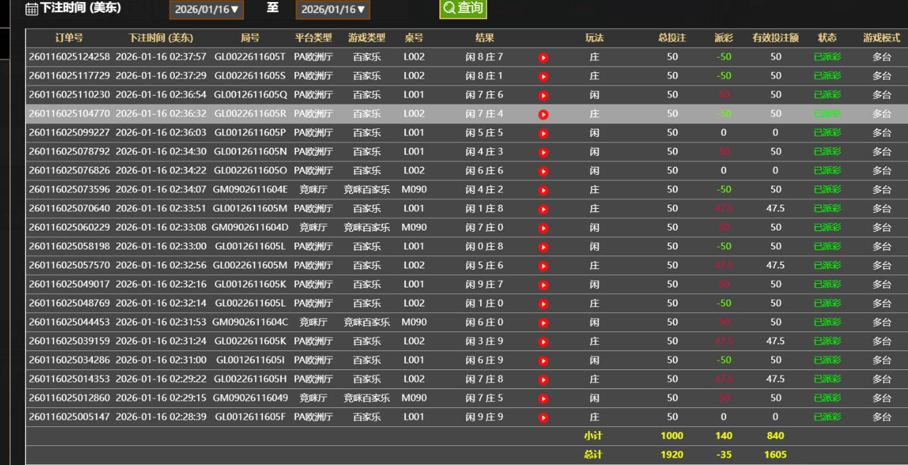Click the 订单号 column header
Screen dimensions: 908x465
pos(68,38)
